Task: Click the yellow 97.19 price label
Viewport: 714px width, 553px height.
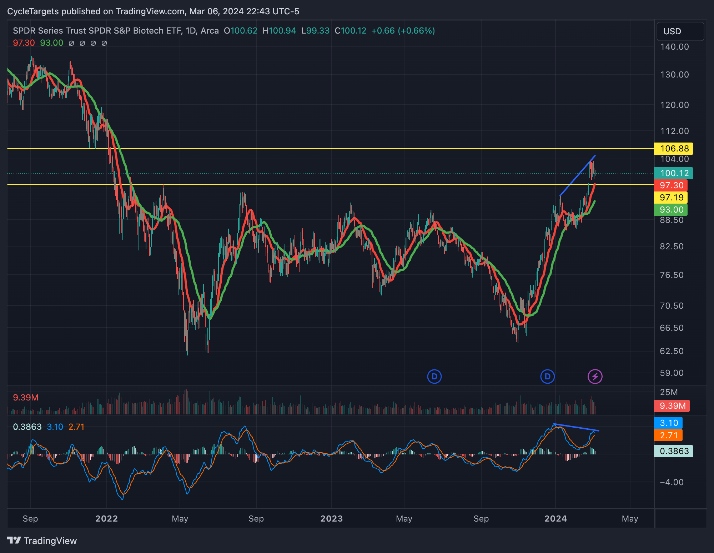Action: click(670, 198)
